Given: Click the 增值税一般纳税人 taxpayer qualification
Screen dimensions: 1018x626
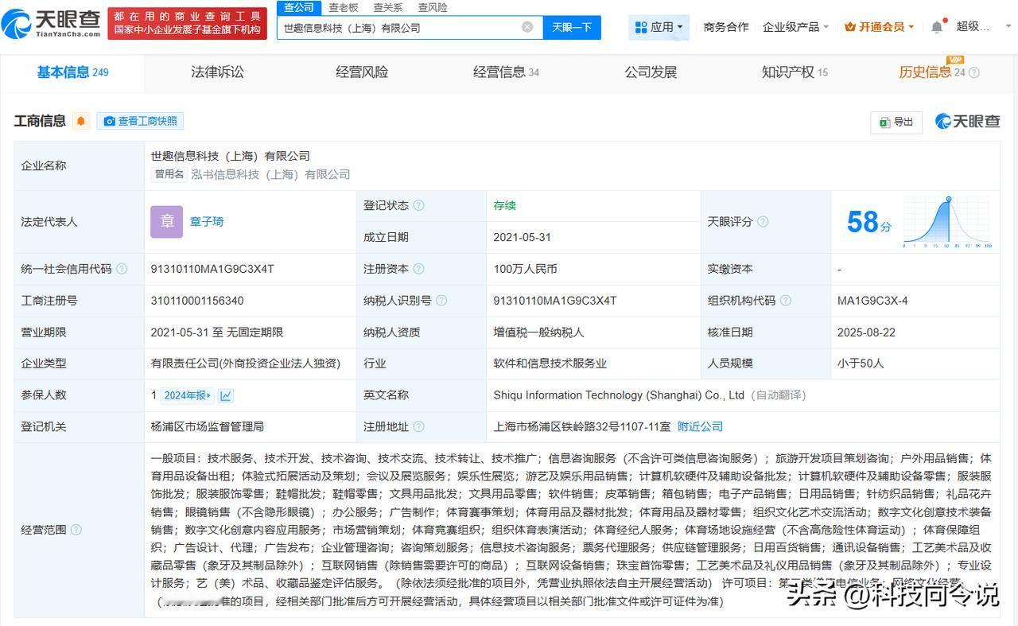Looking at the screenshot, I should (538, 332).
